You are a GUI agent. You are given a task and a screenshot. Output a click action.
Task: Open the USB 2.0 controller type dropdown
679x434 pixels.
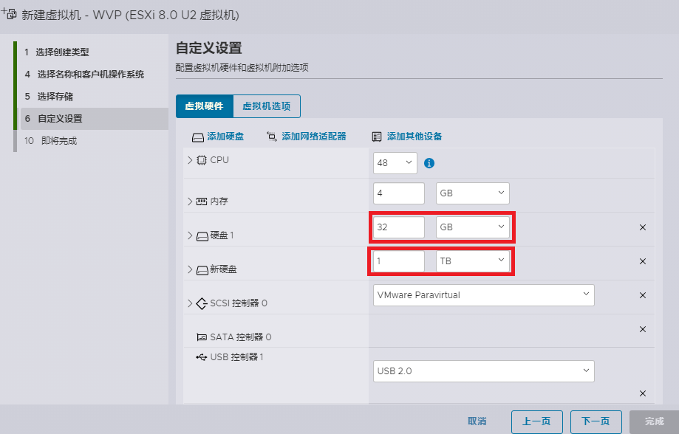(x=483, y=371)
